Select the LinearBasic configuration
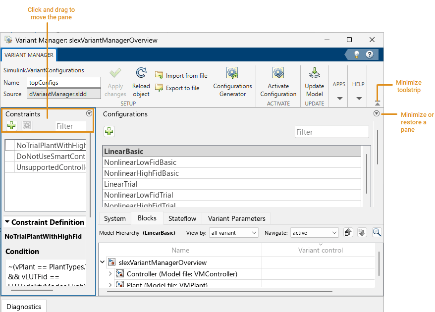Viewport: 435px width, 312px height. point(232,152)
